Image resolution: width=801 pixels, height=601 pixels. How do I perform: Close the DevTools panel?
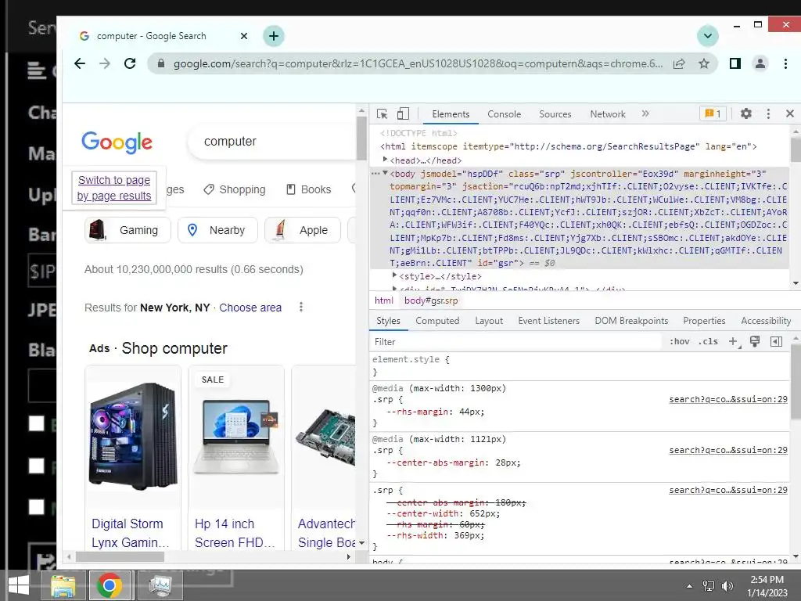(x=790, y=113)
